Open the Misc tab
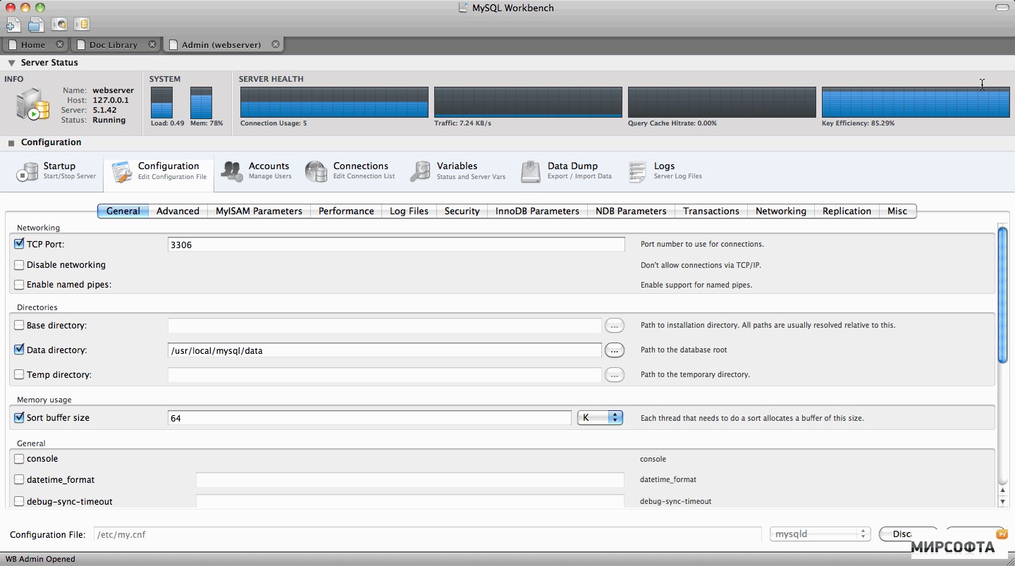Screen dimensions: 1015x566 (897, 211)
